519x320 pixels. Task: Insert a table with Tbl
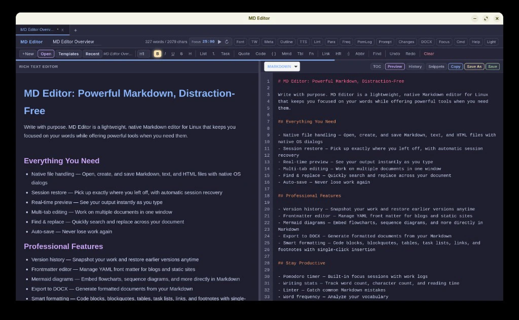tap(300, 54)
